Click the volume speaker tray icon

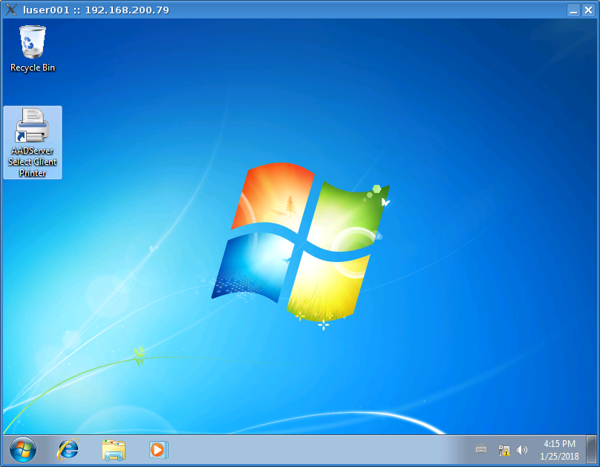(522, 450)
